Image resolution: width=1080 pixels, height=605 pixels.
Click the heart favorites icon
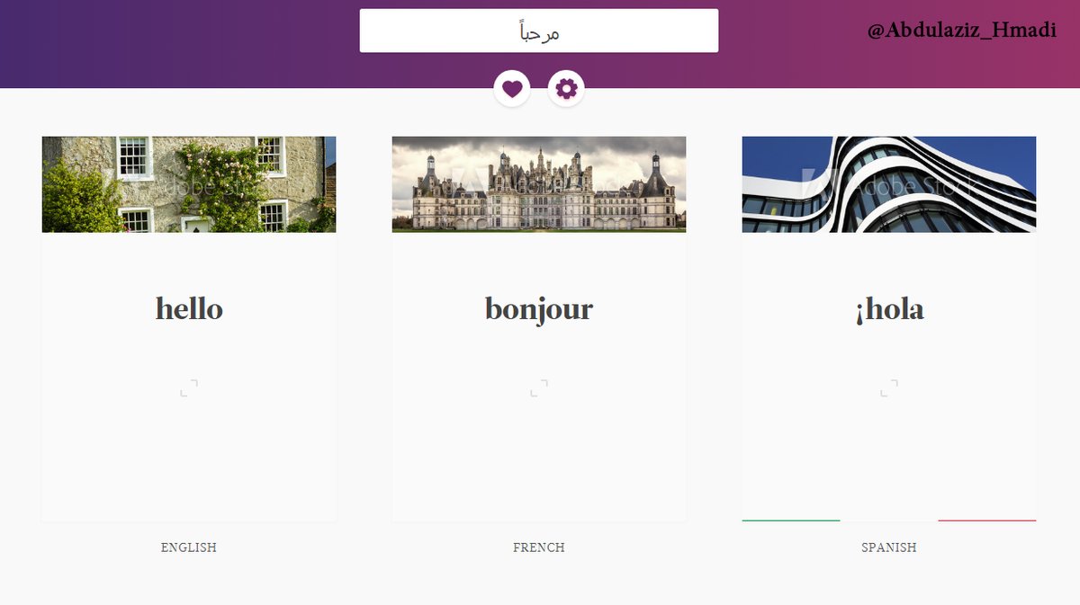[512, 89]
